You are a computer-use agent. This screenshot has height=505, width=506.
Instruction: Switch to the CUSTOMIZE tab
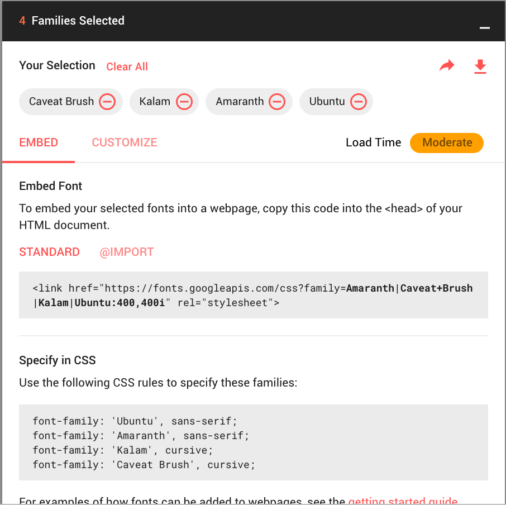tap(124, 142)
